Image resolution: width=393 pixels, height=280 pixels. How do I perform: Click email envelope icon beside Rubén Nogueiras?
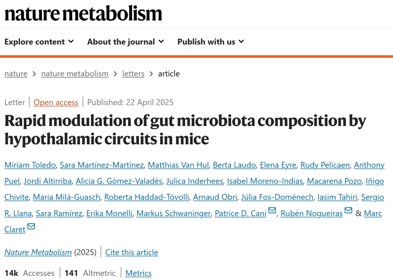click(348, 211)
